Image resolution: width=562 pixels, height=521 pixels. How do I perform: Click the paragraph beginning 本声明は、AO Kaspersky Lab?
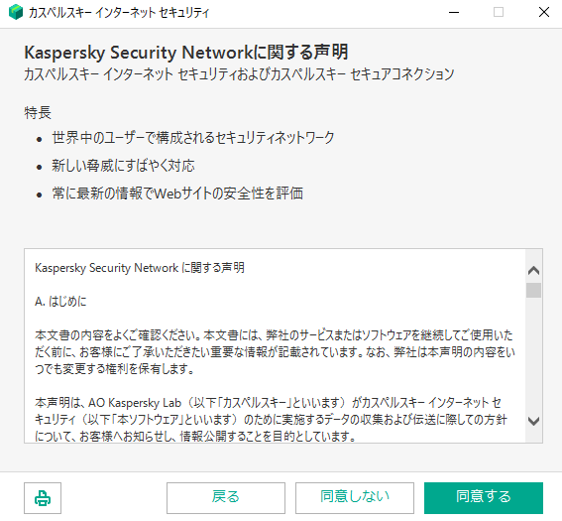pyautogui.click(x=271, y=420)
